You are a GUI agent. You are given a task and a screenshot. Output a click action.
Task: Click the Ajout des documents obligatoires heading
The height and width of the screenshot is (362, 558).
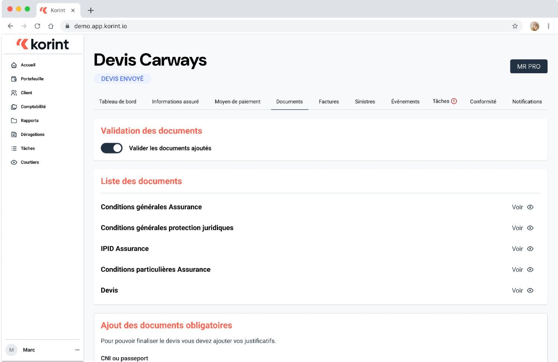[166, 325]
